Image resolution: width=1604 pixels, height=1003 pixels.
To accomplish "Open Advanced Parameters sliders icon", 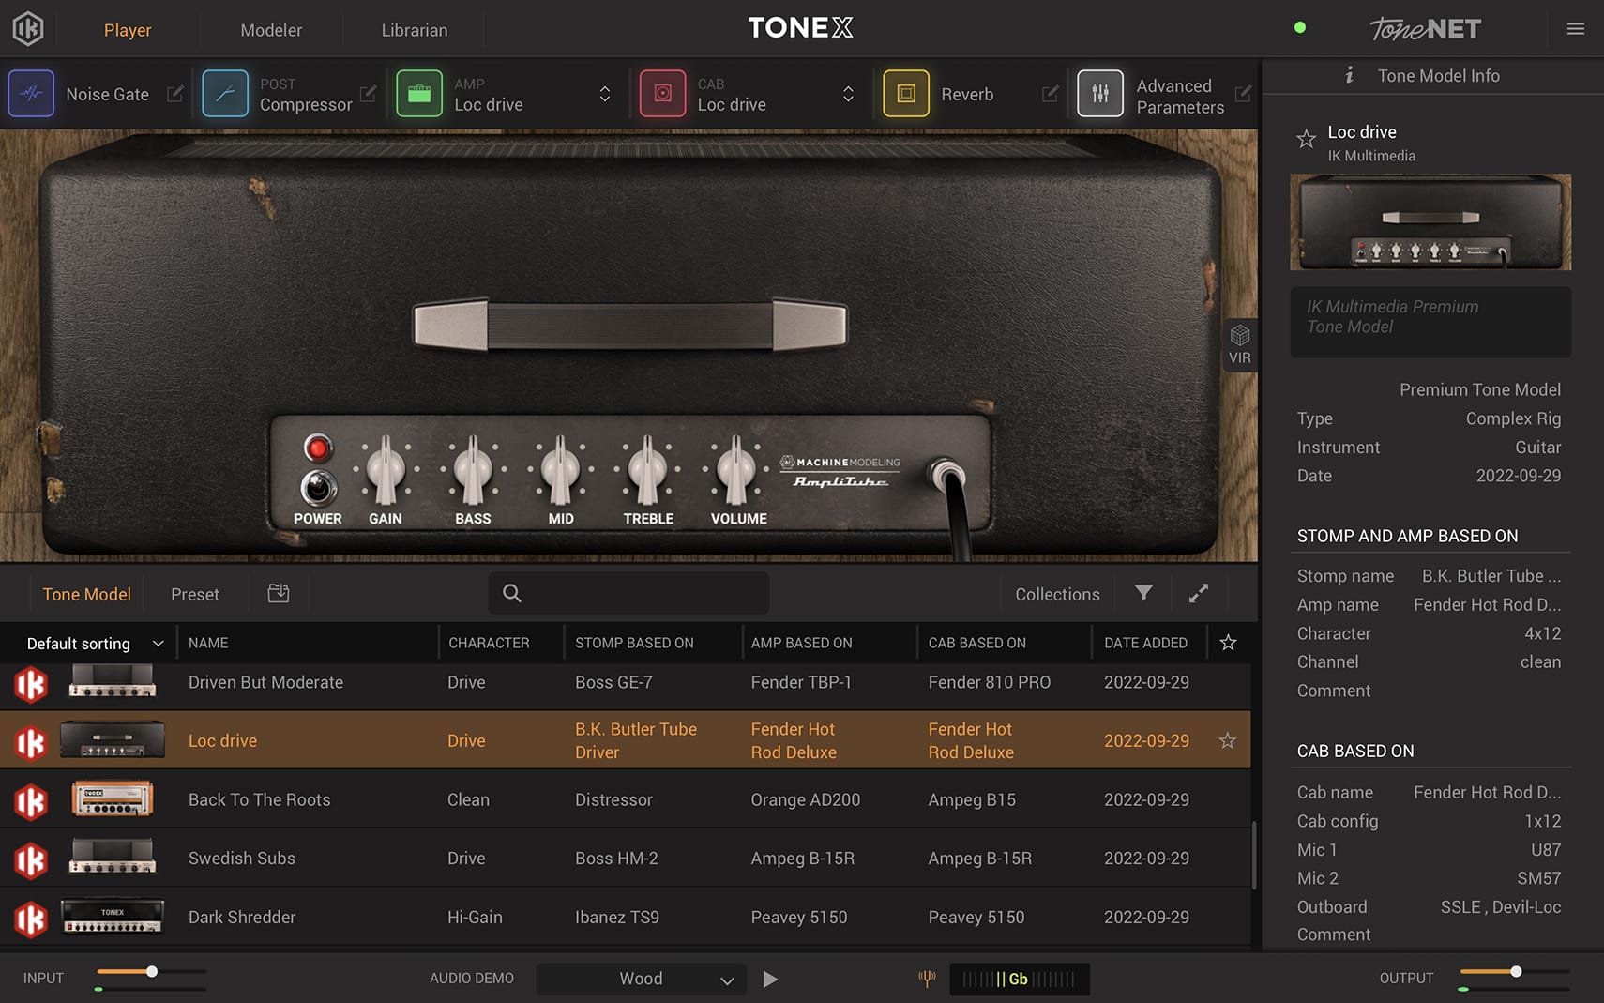I will [x=1101, y=93].
